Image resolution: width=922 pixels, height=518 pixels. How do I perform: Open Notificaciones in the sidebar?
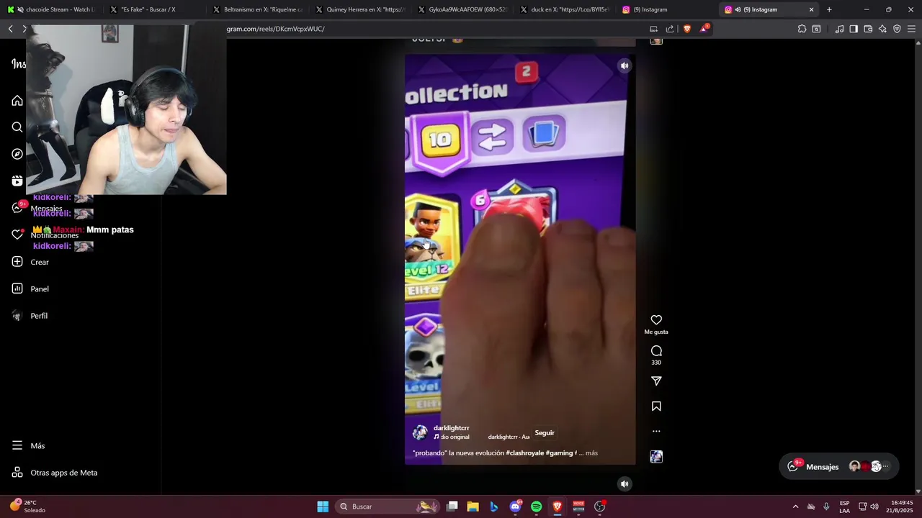(x=45, y=235)
